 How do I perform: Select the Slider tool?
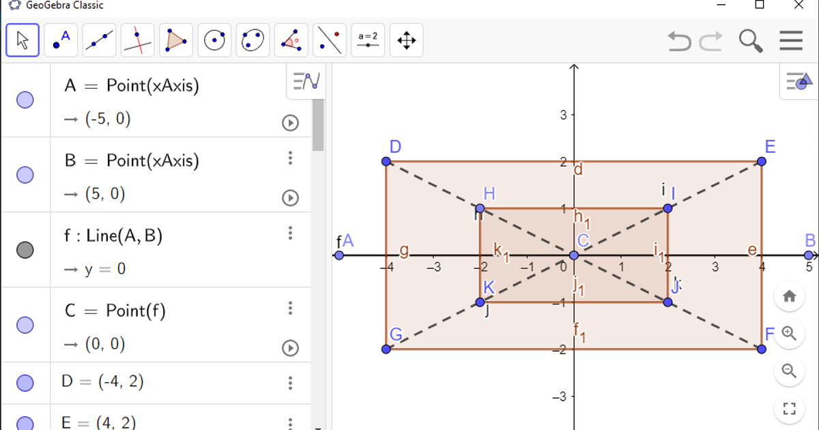[368, 40]
